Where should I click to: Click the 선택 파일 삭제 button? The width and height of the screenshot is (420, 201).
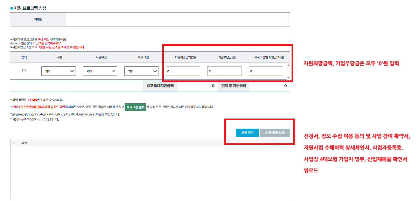click(275, 133)
